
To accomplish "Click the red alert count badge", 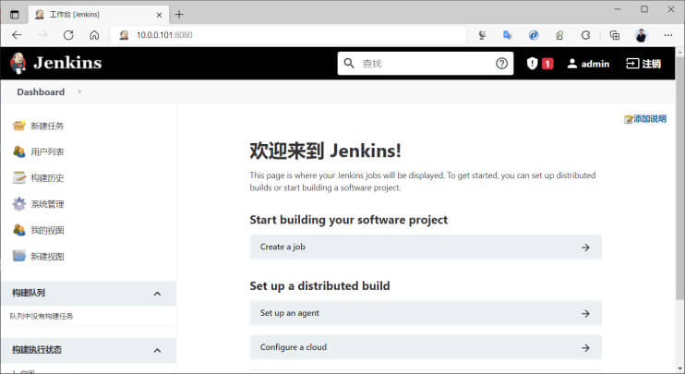I will pyautogui.click(x=547, y=64).
